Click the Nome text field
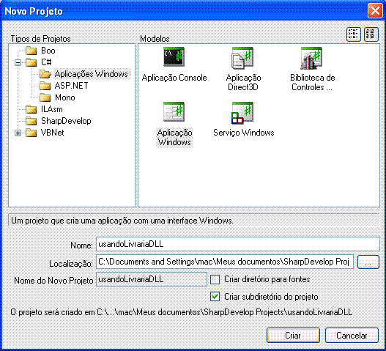 [238, 244]
